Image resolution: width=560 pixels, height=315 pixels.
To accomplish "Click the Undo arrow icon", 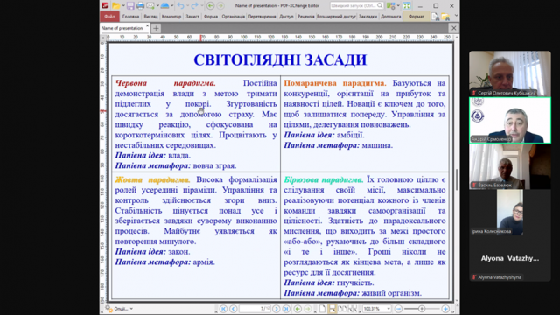I will pyautogui.click(x=180, y=6).
